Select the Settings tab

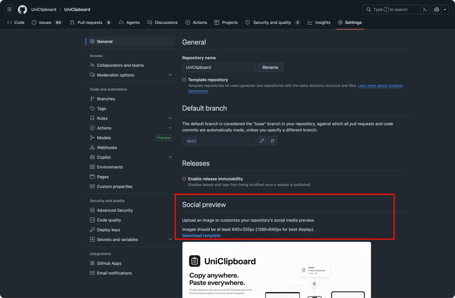point(350,22)
